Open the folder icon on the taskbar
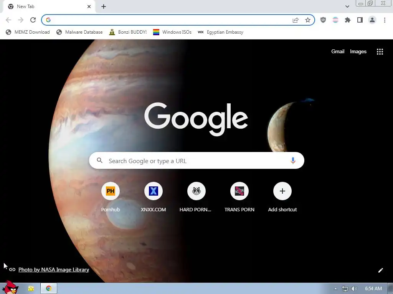Screen dimensions: 393x294 click(x=31, y=289)
